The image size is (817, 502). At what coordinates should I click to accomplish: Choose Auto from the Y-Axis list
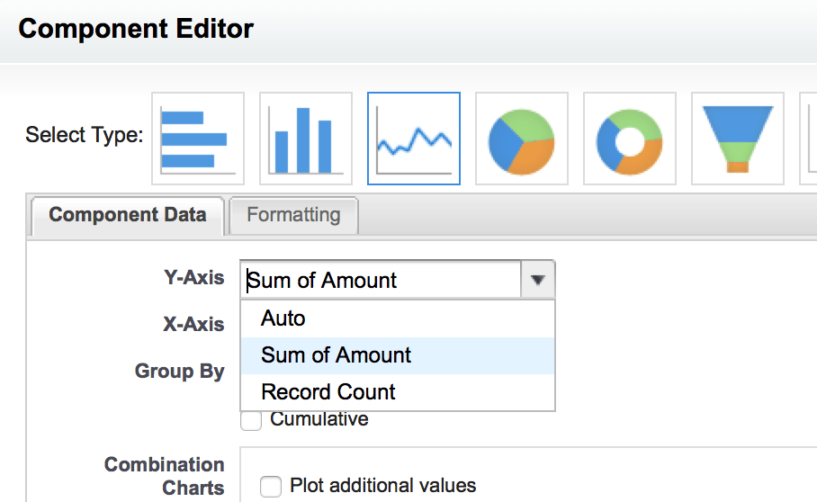point(398,318)
